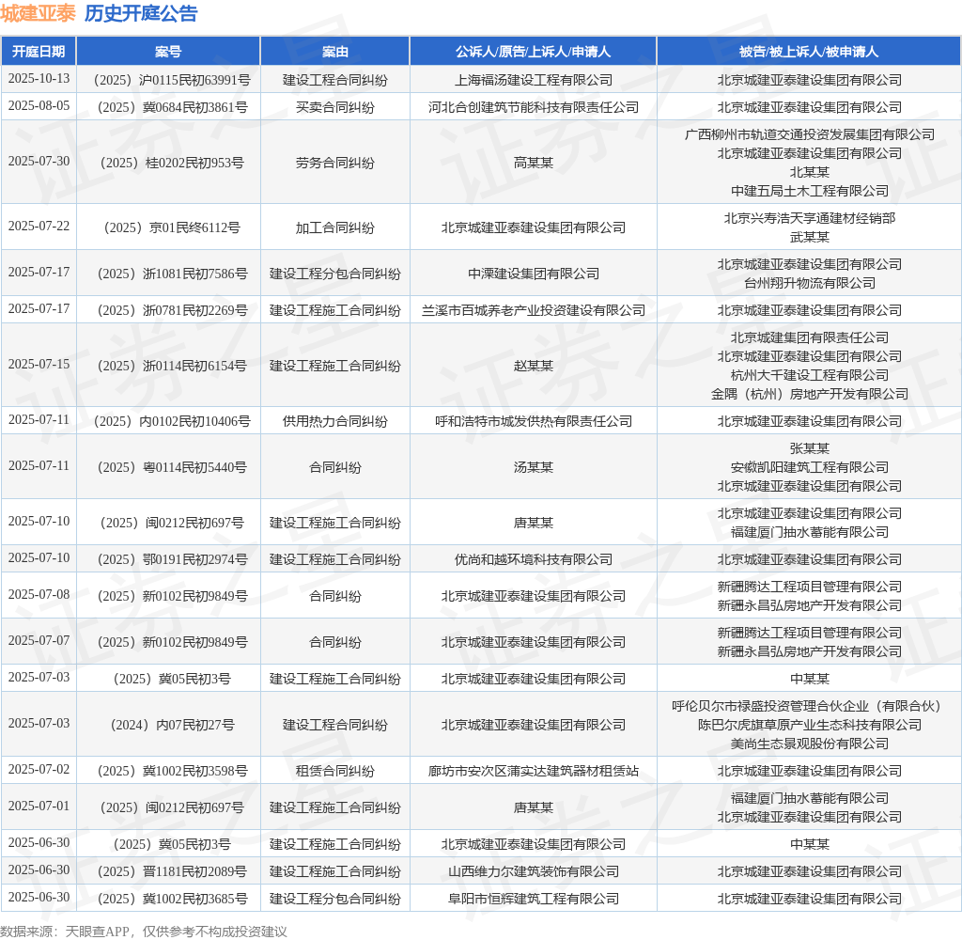Click the 城建亚泰 title text
962x940 pixels.
[38, 13]
